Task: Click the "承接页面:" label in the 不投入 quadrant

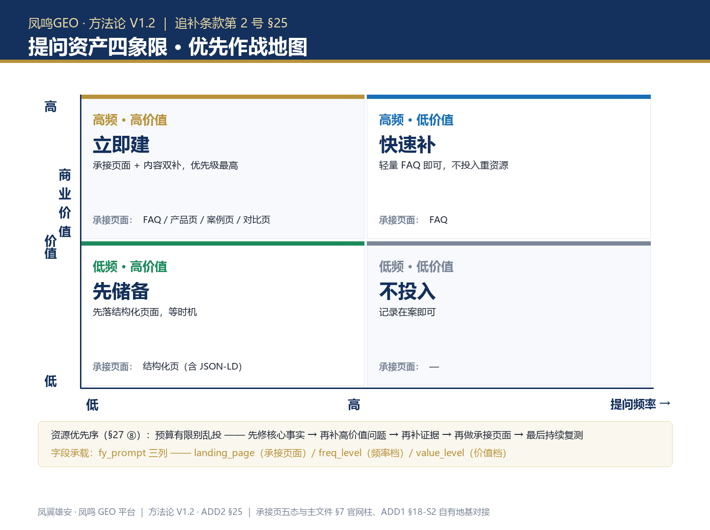Action: coord(399,367)
